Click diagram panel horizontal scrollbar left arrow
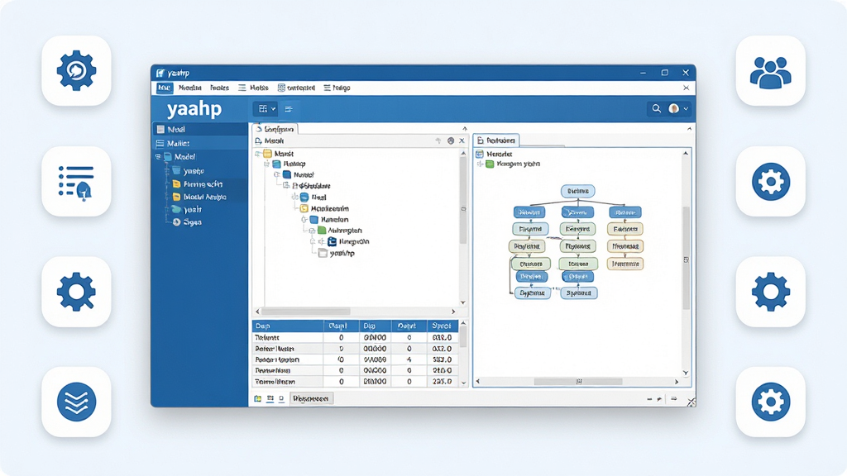 click(x=478, y=382)
